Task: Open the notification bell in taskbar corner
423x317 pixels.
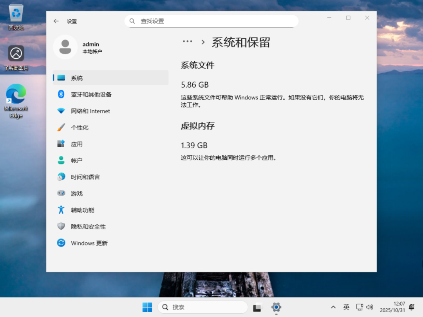Action: [x=412, y=307]
